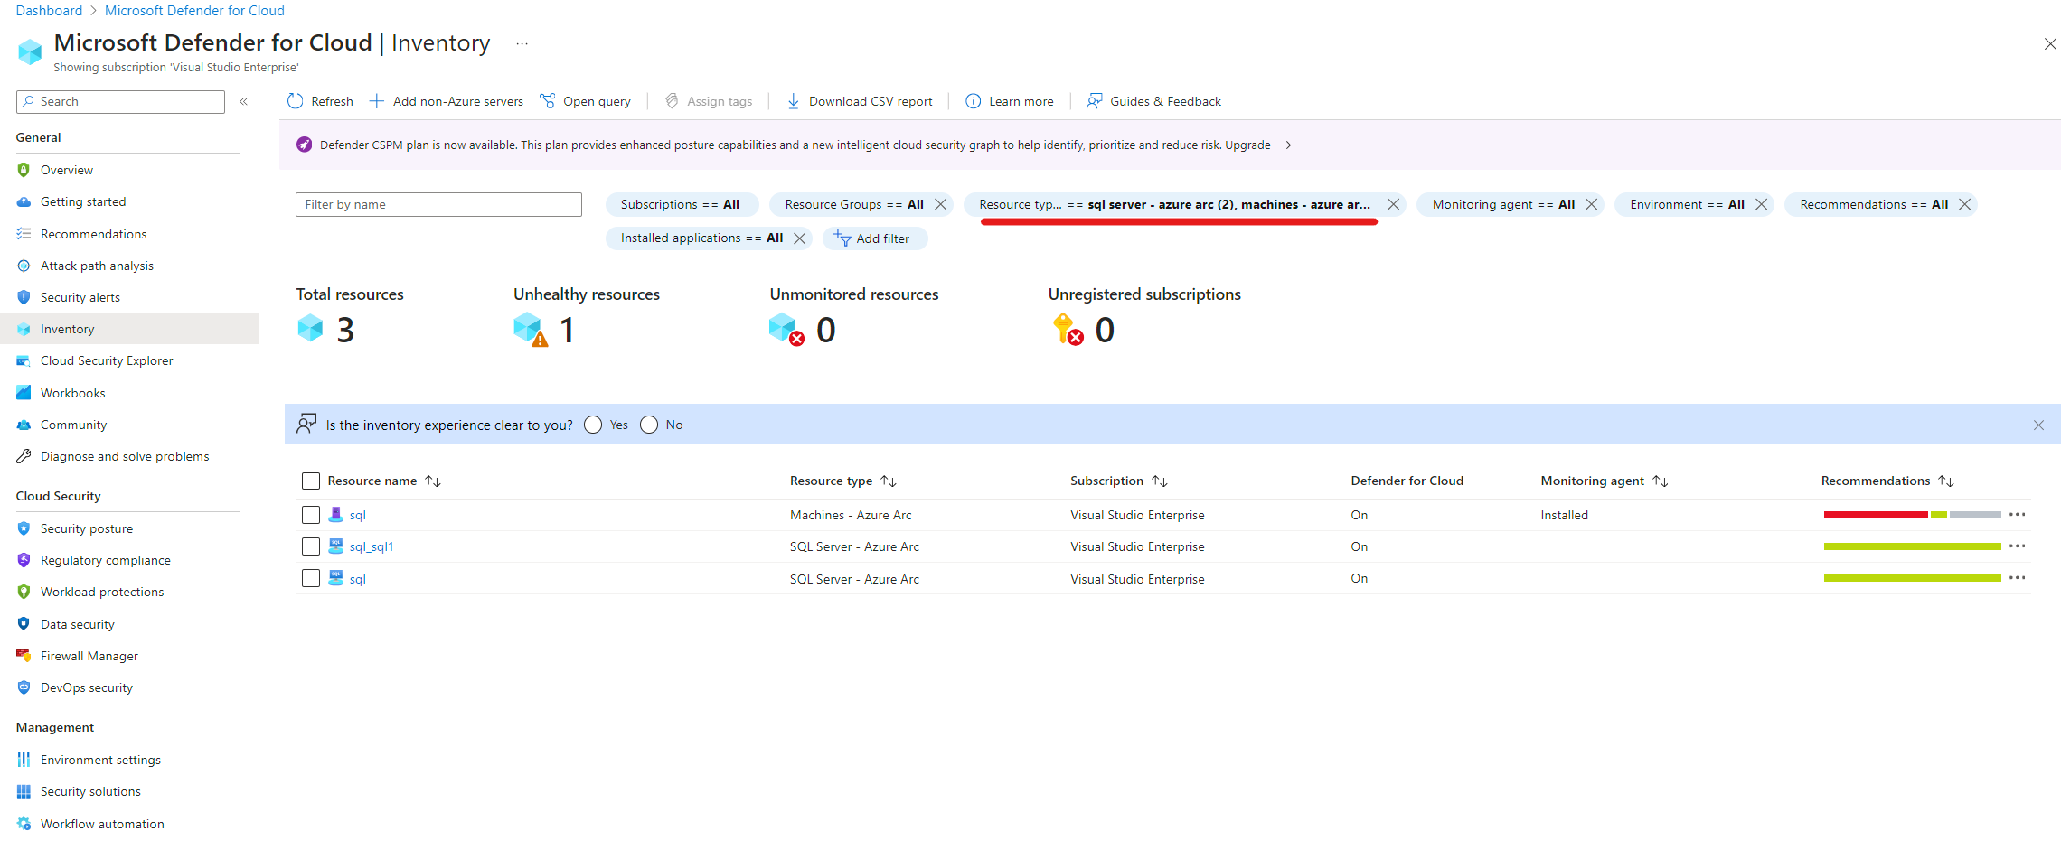
Task: Open Guides & Feedback icon
Action: pyautogui.click(x=1094, y=101)
